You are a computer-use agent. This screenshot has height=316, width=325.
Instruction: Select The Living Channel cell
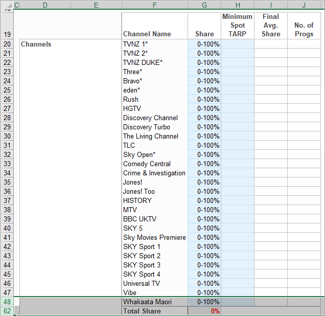[155, 136]
